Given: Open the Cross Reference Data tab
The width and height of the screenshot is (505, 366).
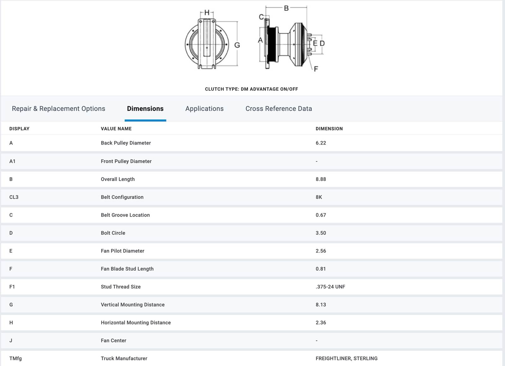Looking at the screenshot, I should tap(278, 109).
